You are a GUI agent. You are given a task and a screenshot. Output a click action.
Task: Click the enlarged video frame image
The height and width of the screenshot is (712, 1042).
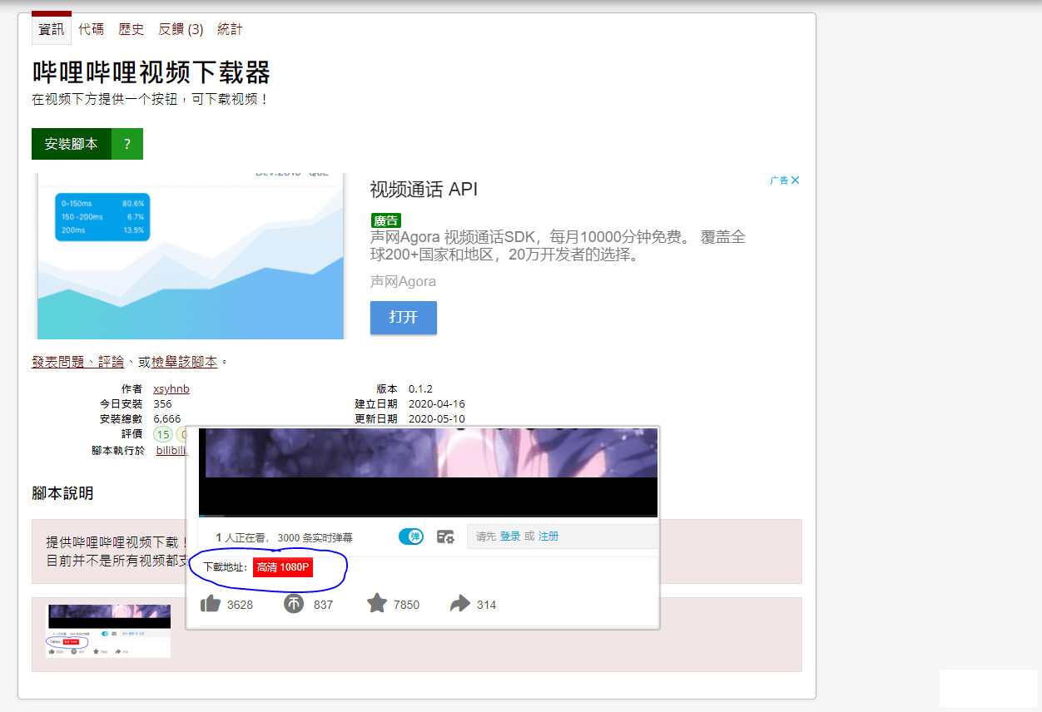point(428,472)
